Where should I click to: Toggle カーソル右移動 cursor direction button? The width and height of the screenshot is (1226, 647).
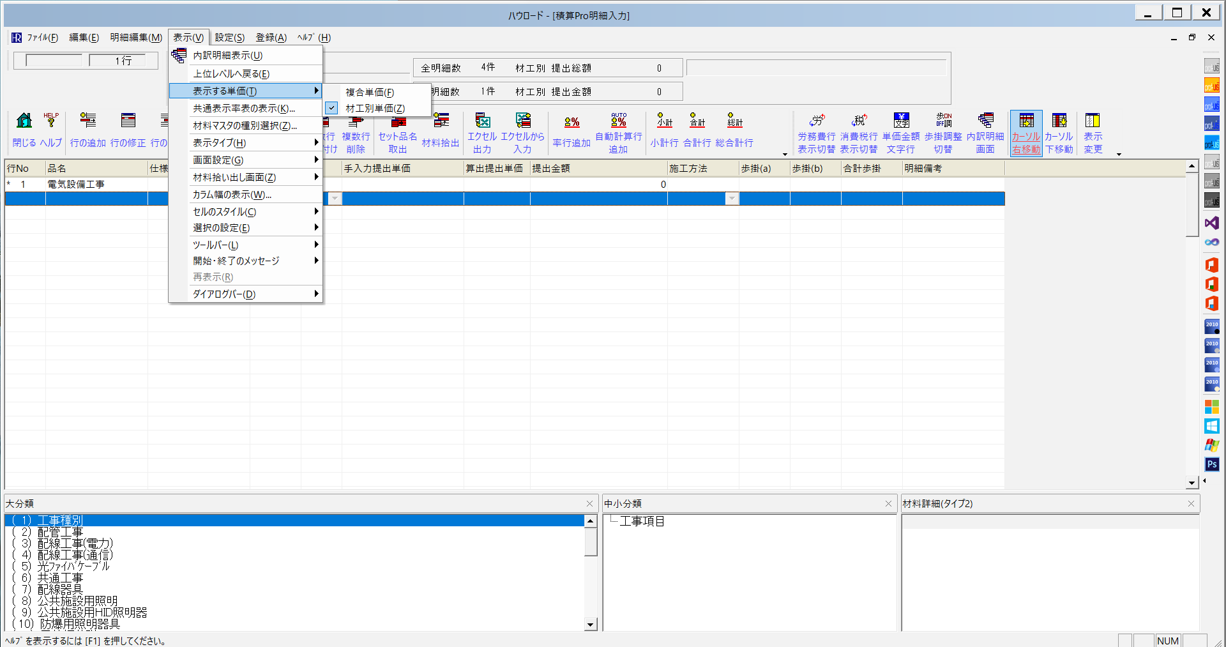click(1026, 121)
